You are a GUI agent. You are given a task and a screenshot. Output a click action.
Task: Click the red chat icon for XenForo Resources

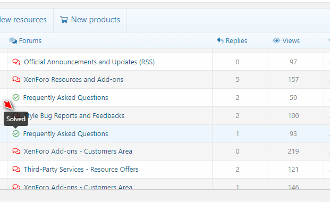(x=16, y=79)
